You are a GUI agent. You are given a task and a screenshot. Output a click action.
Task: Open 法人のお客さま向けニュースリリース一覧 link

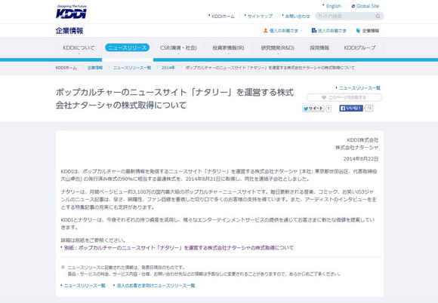[x=156, y=286]
